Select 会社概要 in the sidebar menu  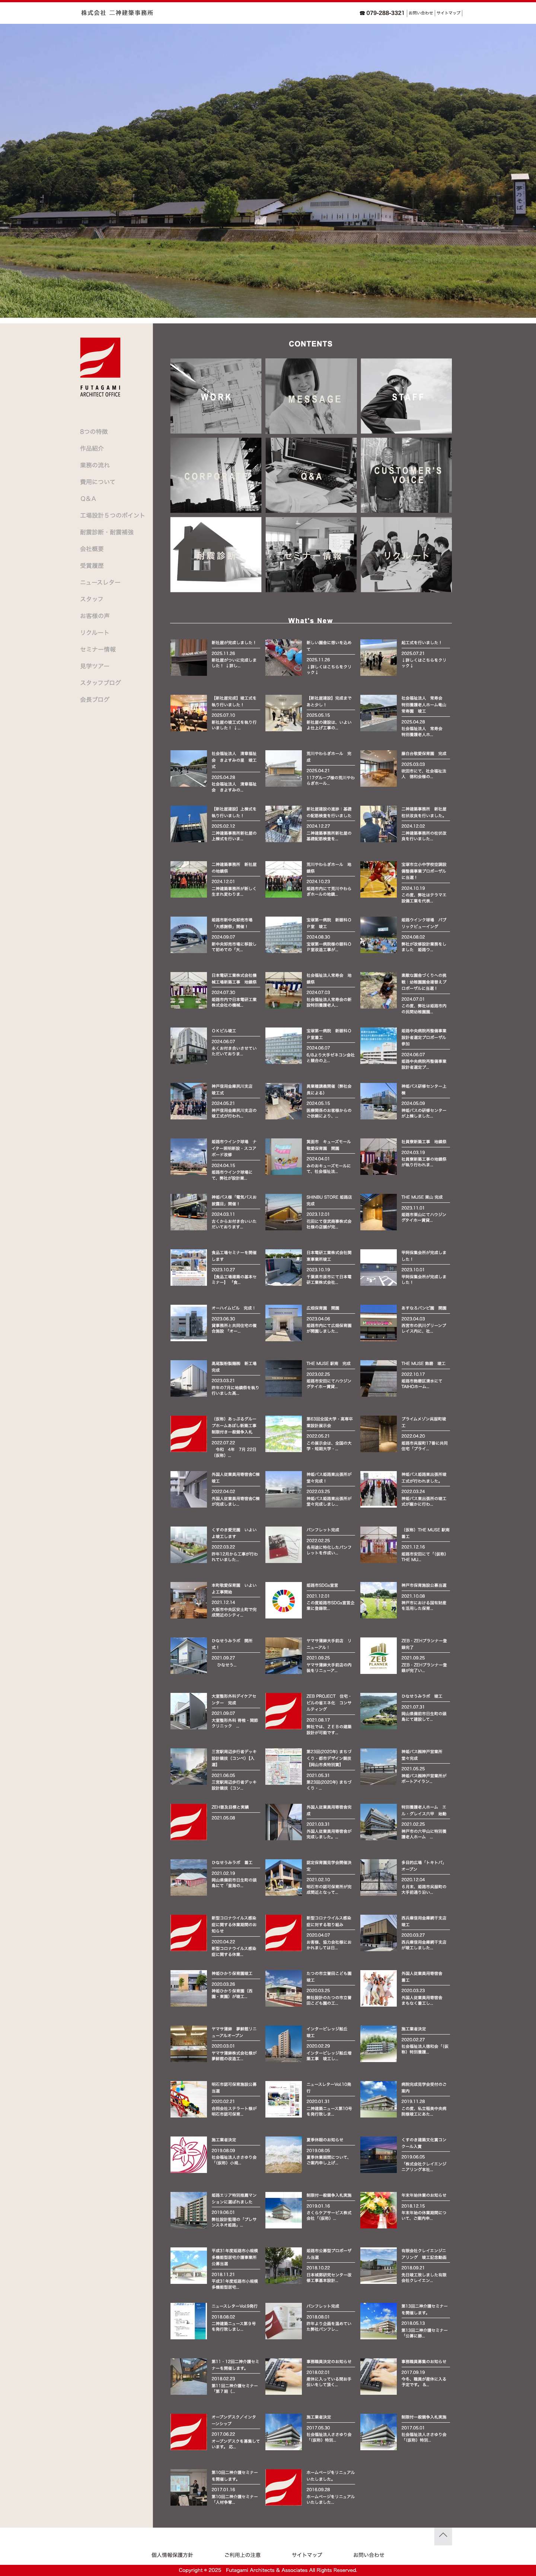[x=92, y=549]
